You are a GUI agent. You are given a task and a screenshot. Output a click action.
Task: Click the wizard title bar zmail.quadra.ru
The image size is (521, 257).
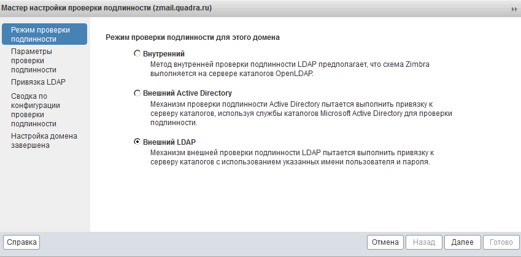[x=106, y=9]
